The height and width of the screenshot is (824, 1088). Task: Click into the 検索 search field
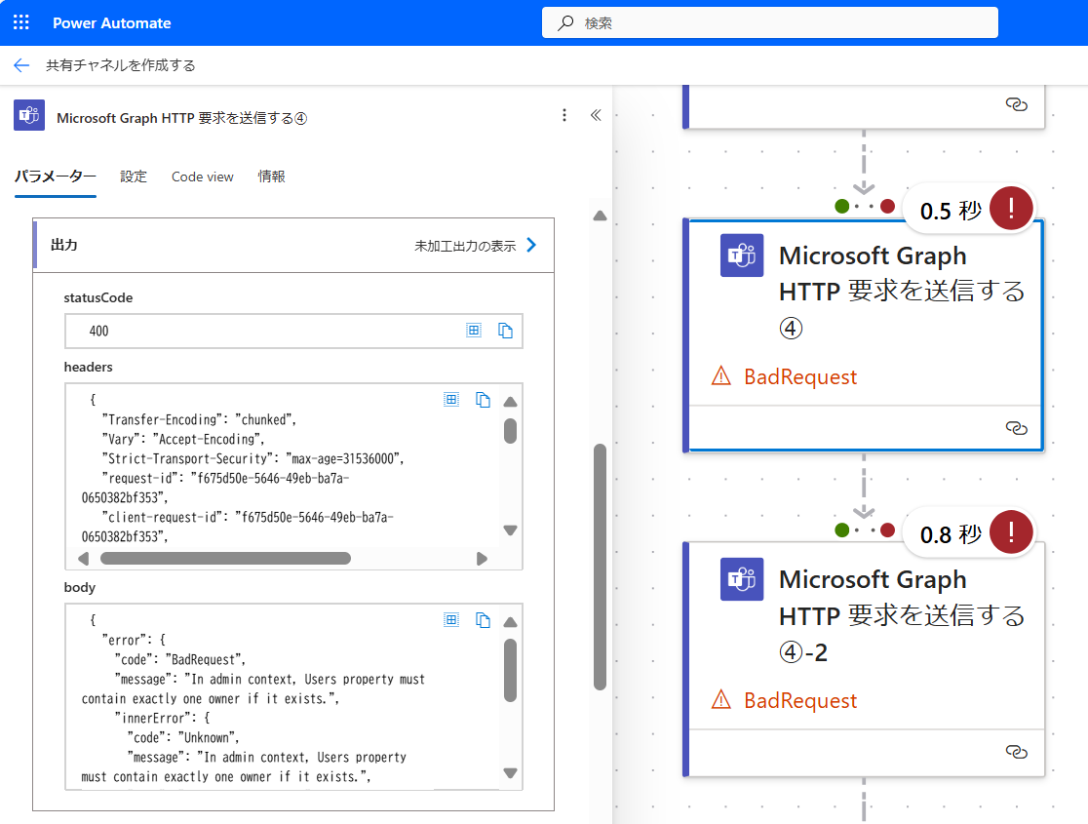coord(769,22)
